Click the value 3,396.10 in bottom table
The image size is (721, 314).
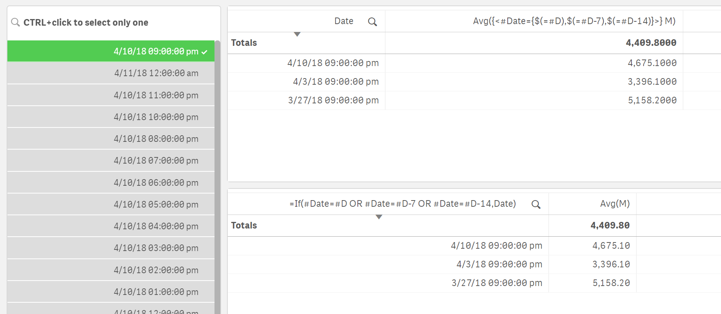tap(611, 264)
